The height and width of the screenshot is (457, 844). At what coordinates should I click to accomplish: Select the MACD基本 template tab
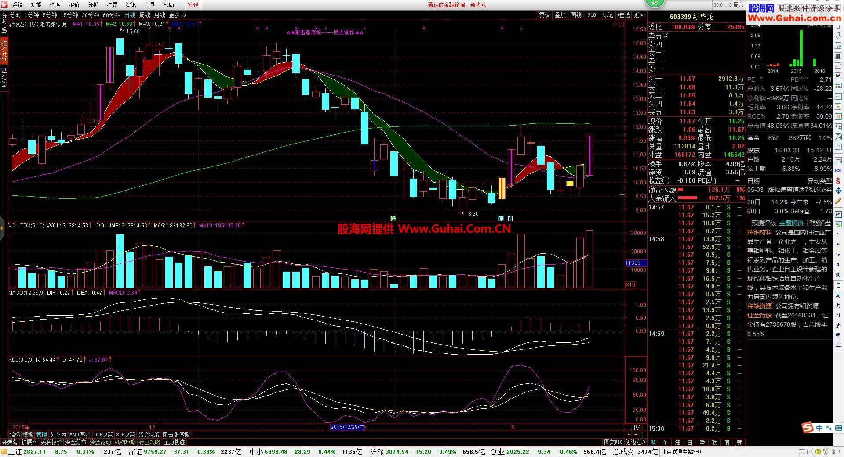click(x=80, y=435)
